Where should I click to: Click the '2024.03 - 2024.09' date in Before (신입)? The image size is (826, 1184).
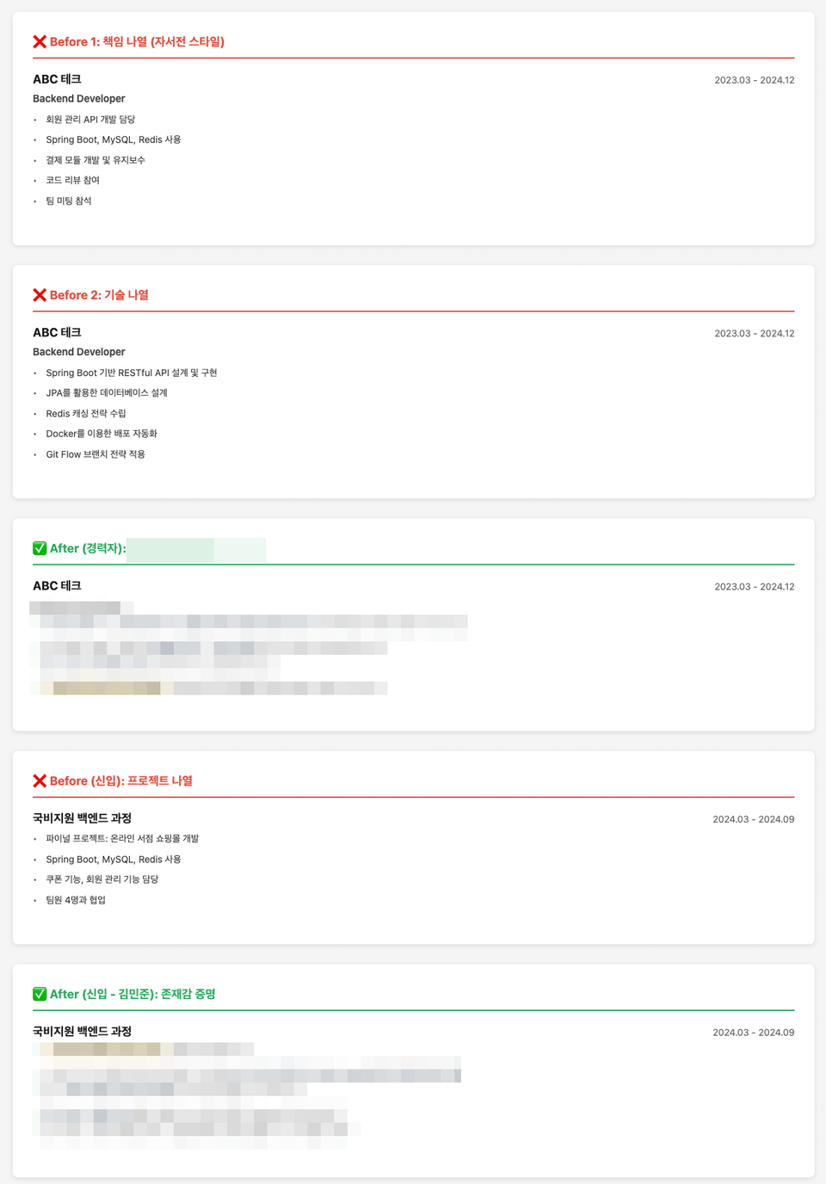(753, 819)
